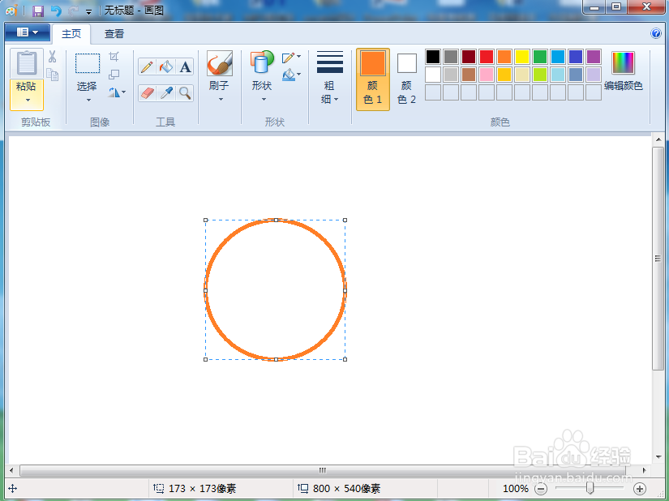Image resolution: width=669 pixels, height=501 pixels.
Task: Select the Fill with color bucket tool
Action: pyautogui.click(x=166, y=67)
